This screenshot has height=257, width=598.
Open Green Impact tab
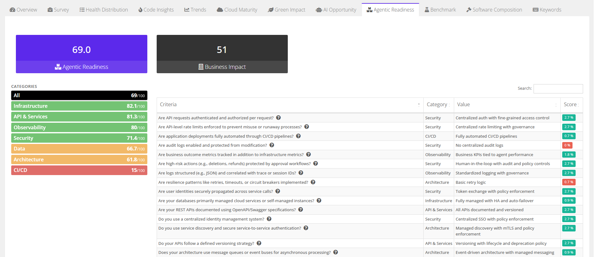coord(287,10)
